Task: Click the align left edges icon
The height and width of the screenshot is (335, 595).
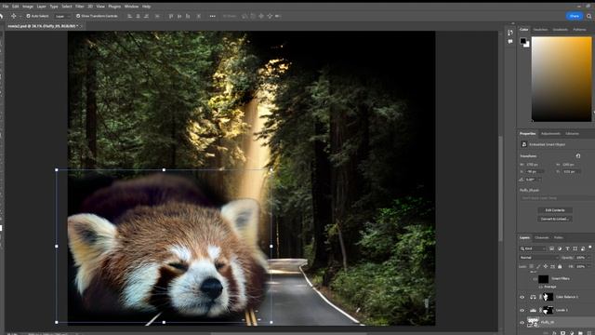Action: point(130,16)
